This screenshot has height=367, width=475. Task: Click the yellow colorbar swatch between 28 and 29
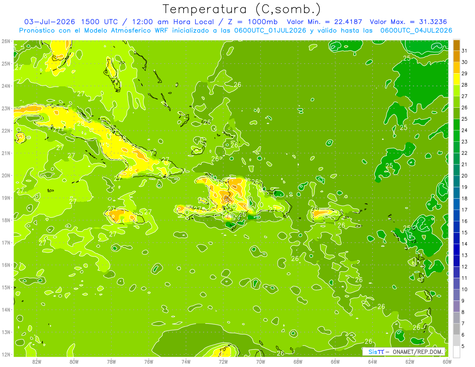point(456,79)
